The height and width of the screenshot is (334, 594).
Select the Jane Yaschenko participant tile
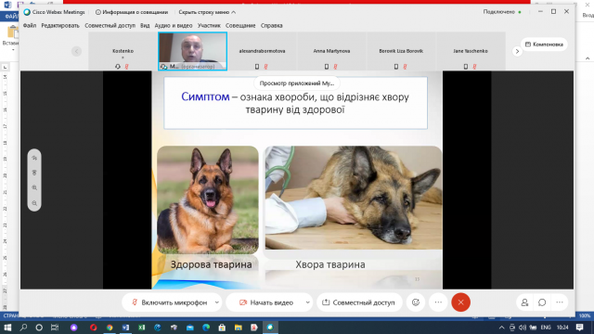click(x=471, y=51)
